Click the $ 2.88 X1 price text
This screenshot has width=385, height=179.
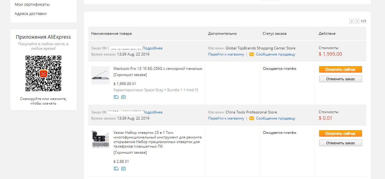[121, 162]
